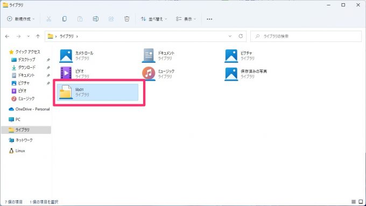
Task: Switch to large thumbnails view in status bar
Action: click(x=361, y=202)
